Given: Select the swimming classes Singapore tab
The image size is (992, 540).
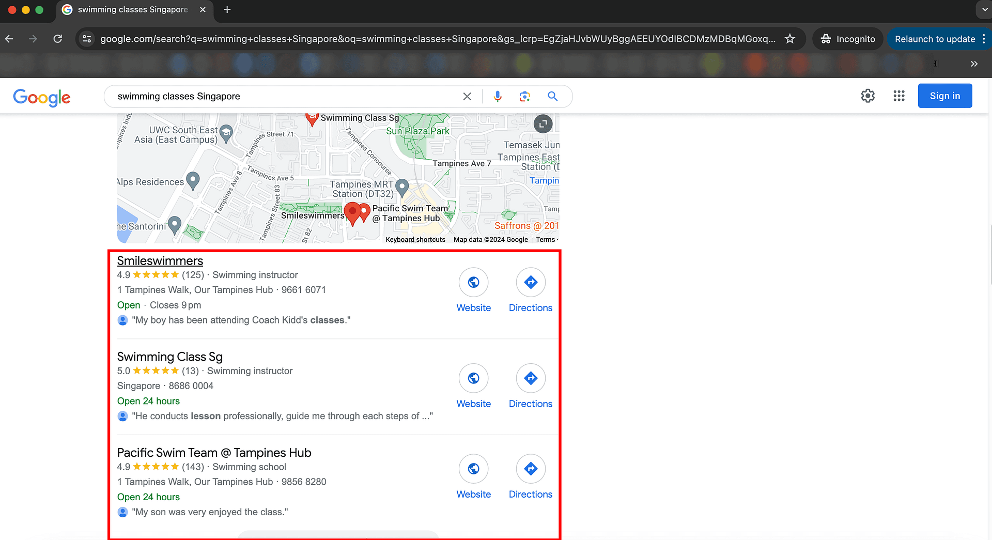Looking at the screenshot, I should point(132,10).
